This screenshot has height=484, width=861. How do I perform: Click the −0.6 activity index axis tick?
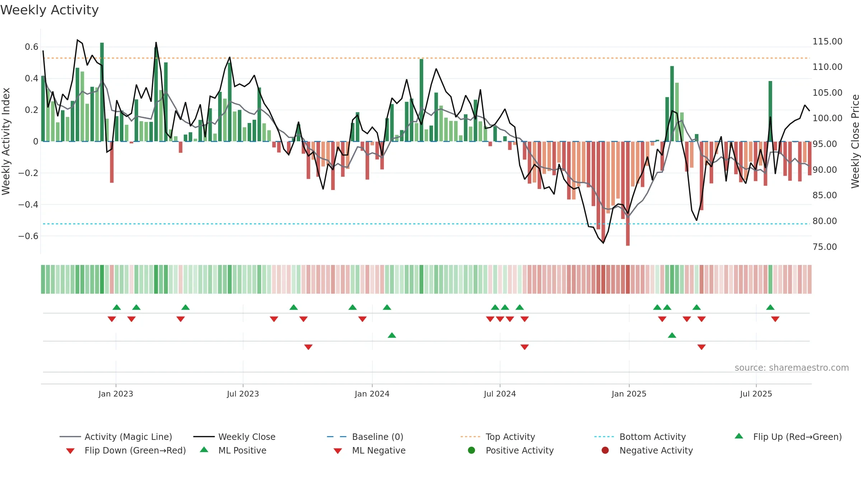tap(28, 236)
